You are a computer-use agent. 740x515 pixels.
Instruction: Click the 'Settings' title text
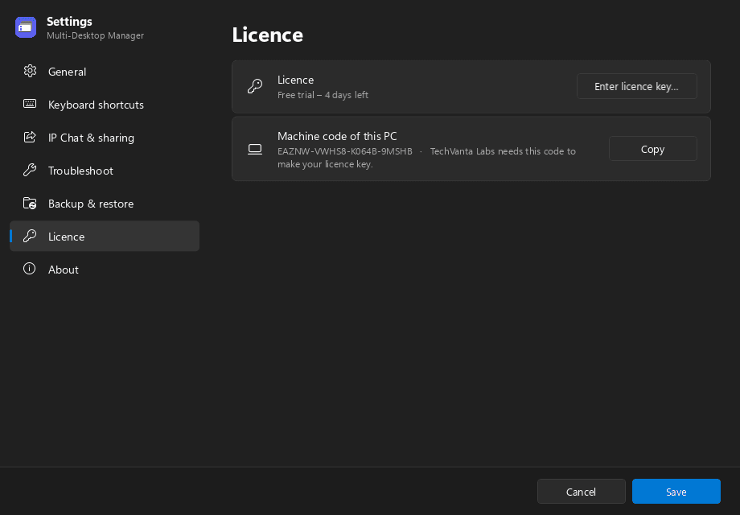(x=69, y=21)
